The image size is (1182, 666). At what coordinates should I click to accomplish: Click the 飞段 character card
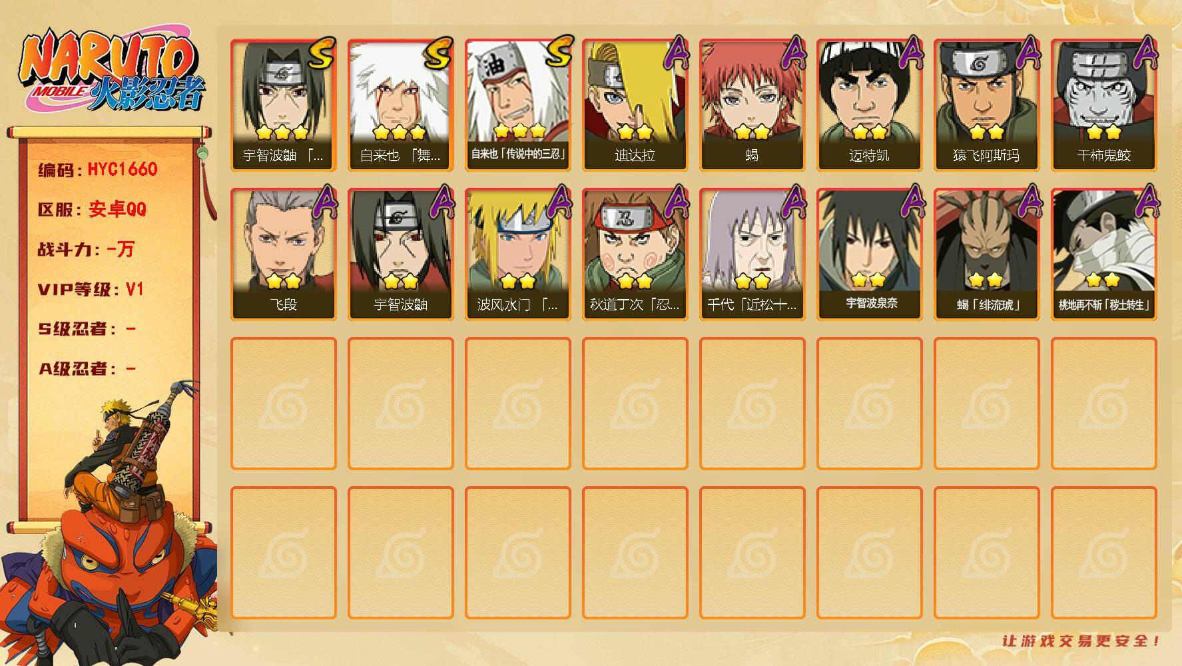[283, 254]
